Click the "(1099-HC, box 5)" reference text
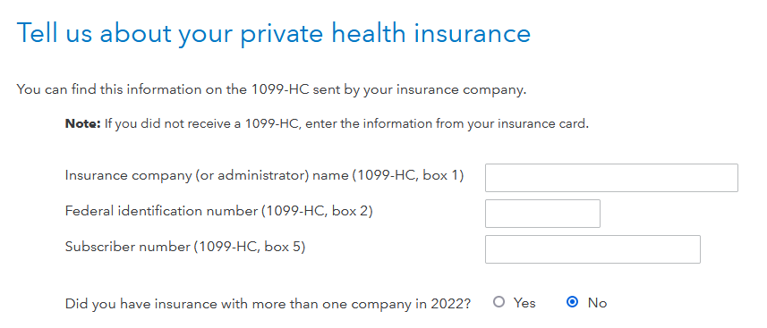Image resolution: width=767 pixels, height=328 pixels. (250, 247)
